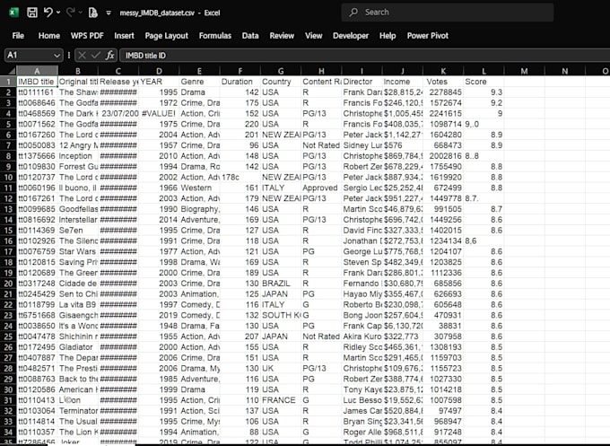This screenshot has height=446, width=610.
Task: Undo the last action
Action: point(48,13)
